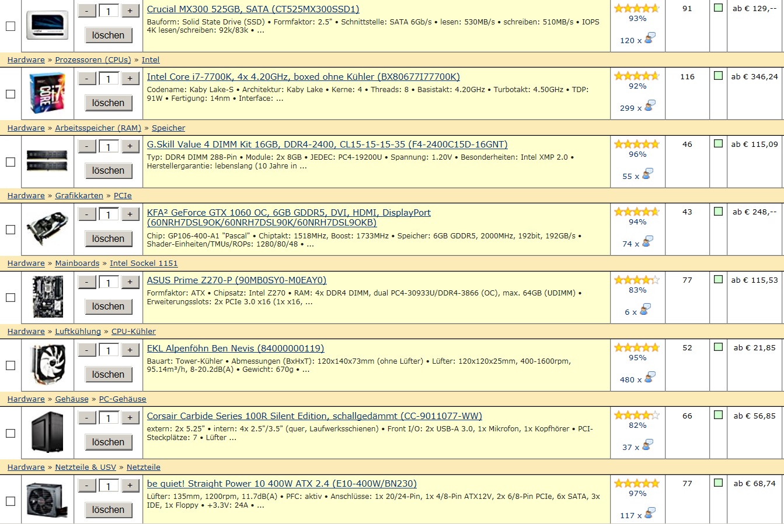784x524 pixels.
Task: Edit quantity field of G.Skill RAM row
Action: pos(109,146)
